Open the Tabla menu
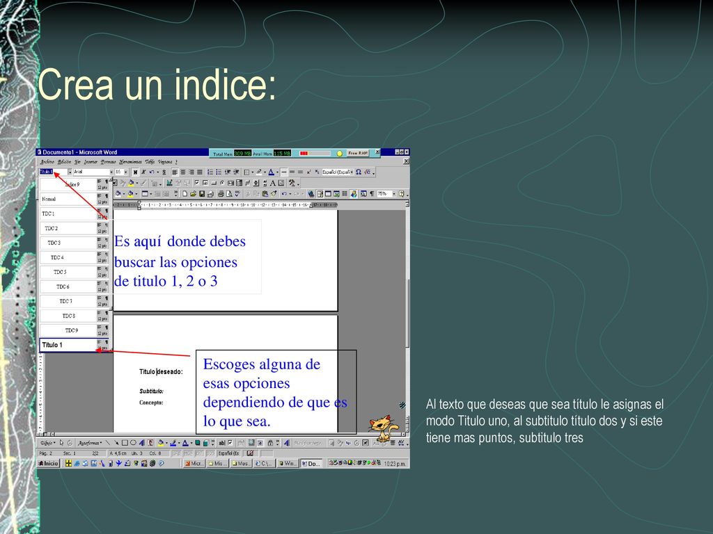Screen dimensions: 713x534 pyautogui.click(x=150, y=161)
